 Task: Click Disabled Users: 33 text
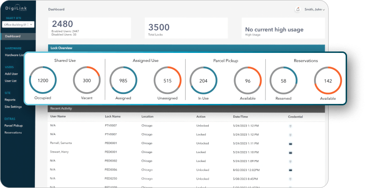tap(64, 34)
